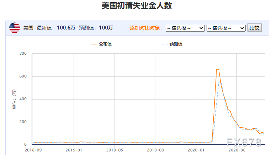272x155 pixels.
Task: Click the 200 y-axis label
Action: coord(23,122)
